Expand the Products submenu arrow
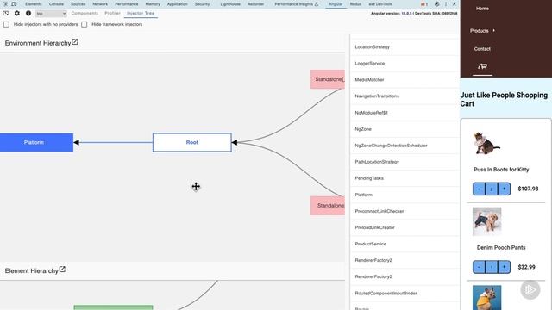Image resolution: width=552 pixels, height=310 pixels. pyautogui.click(x=494, y=31)
